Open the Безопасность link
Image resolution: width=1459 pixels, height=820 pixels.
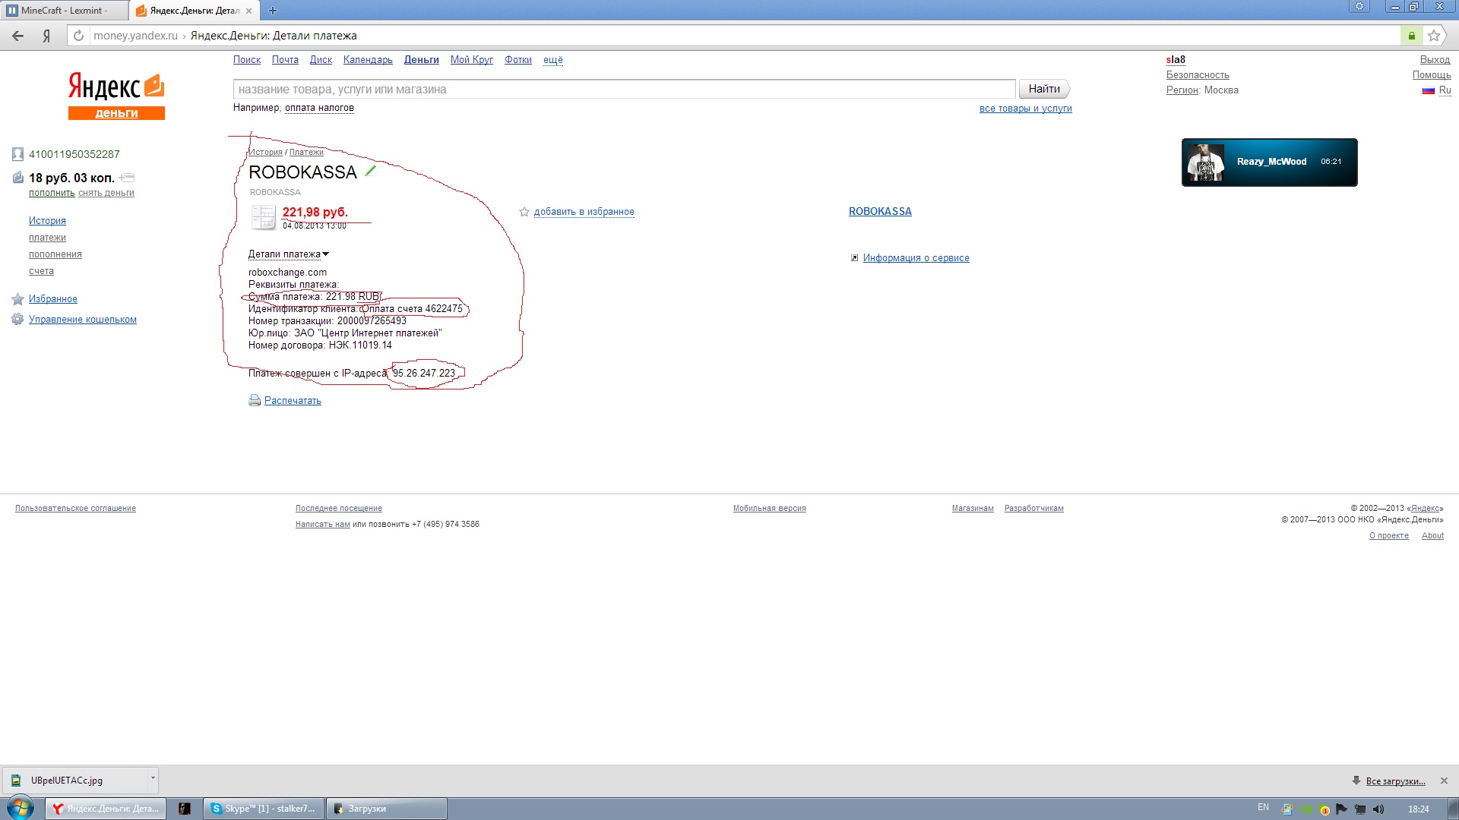click(1198, 75)
